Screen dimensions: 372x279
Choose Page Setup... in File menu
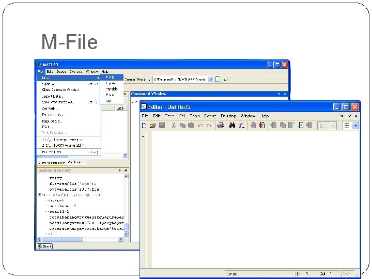pyautogui.click(x=69, y=121)
